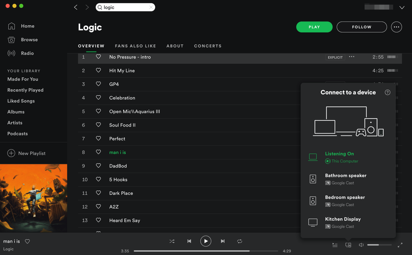Image resolution: width=412 pixels, height=255 pixels.
Task: Open the artist more options menu
Action: [396, 27]
